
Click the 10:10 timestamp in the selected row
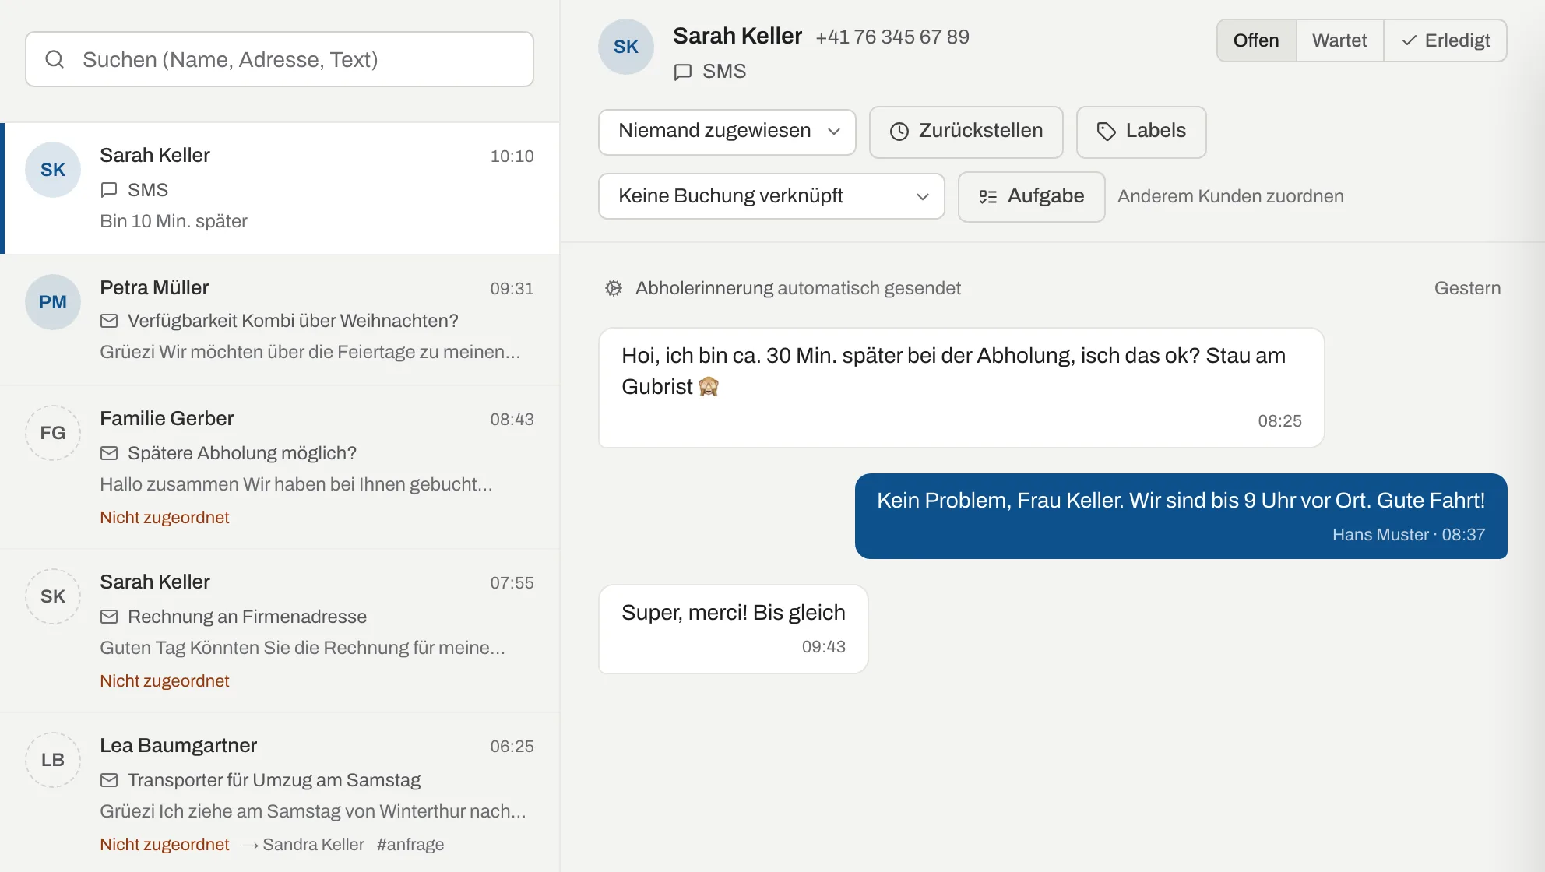(512, 156)
